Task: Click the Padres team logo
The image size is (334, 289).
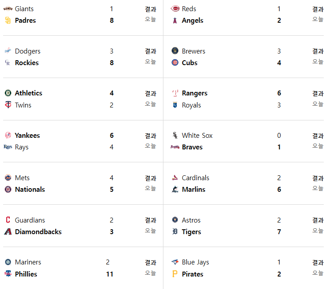Action: coord(8,21)
